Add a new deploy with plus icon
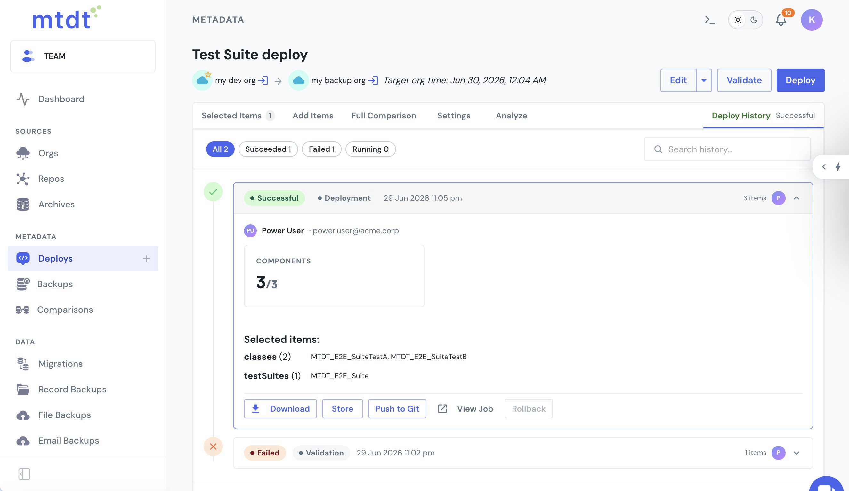The height and width of the screenshot is (491, 849). tap(146, 259)
